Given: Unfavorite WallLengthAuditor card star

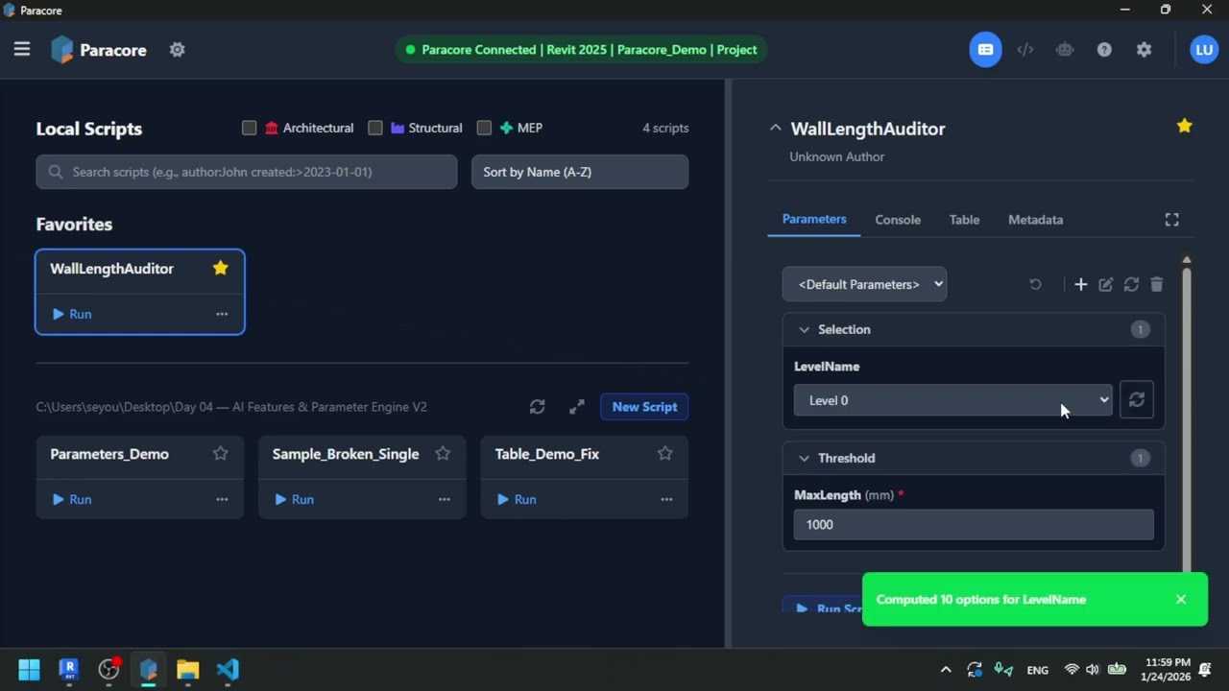Looking at the screenshot, I should [221, 268].
